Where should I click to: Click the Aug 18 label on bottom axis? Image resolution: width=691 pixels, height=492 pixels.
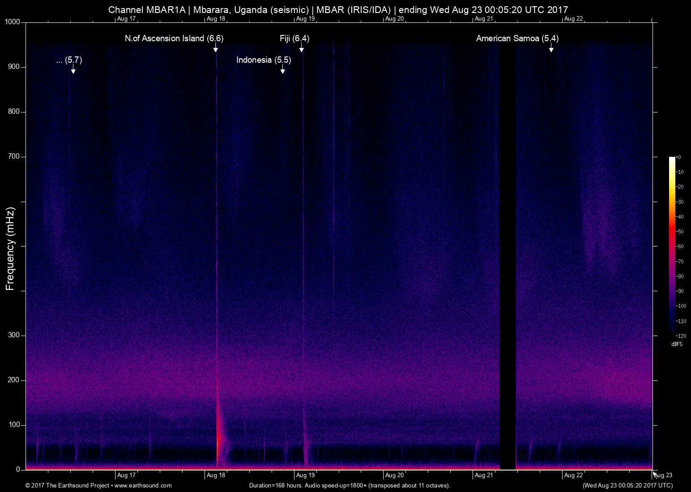tap(216, 475)
